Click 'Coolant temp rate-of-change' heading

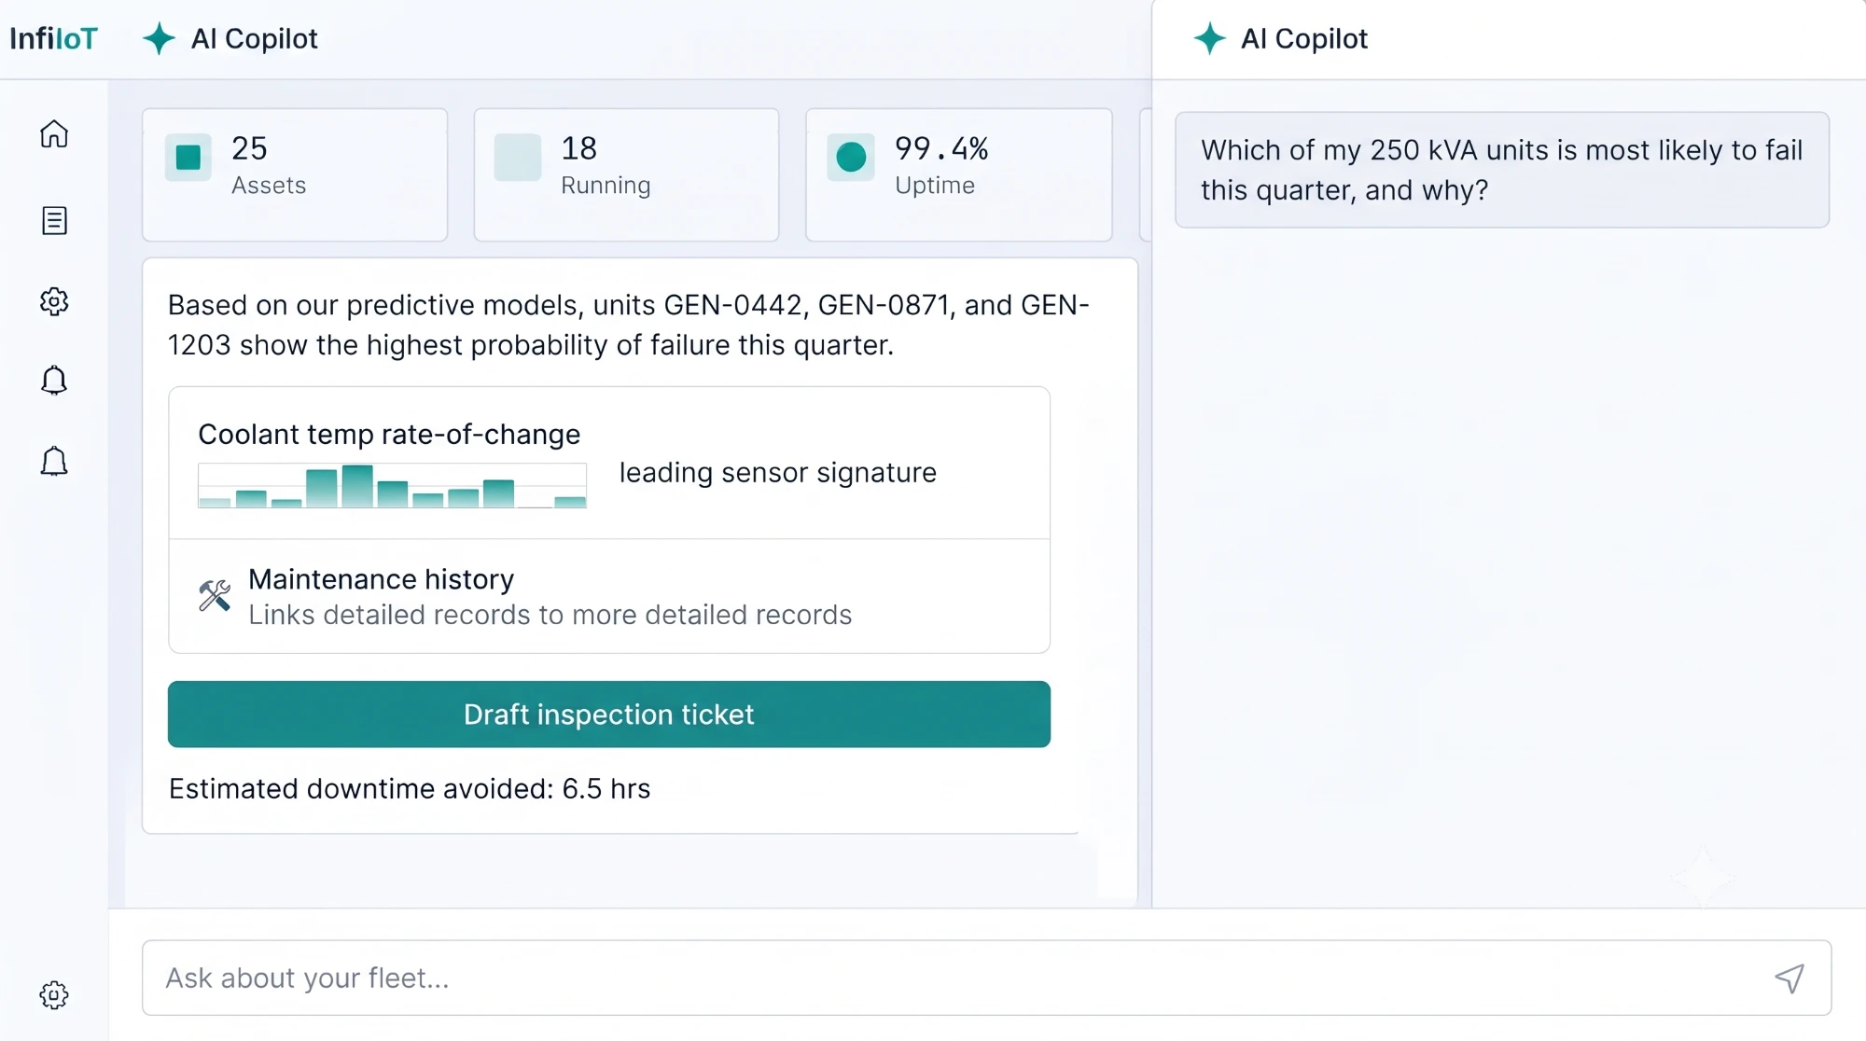[389, 435]
